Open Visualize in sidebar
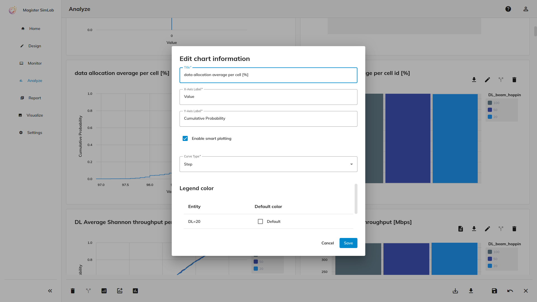Viewport: 537px width, 302px height. (31, 115)
